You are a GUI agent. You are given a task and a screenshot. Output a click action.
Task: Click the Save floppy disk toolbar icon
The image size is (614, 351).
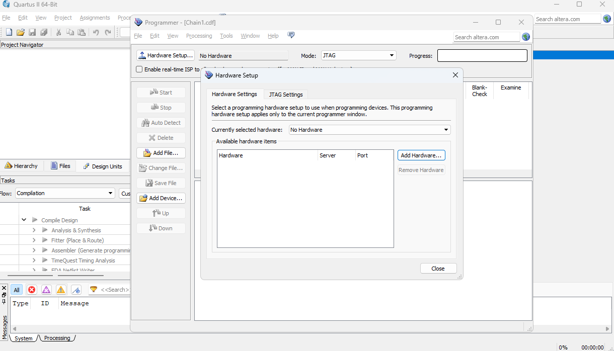32,32
